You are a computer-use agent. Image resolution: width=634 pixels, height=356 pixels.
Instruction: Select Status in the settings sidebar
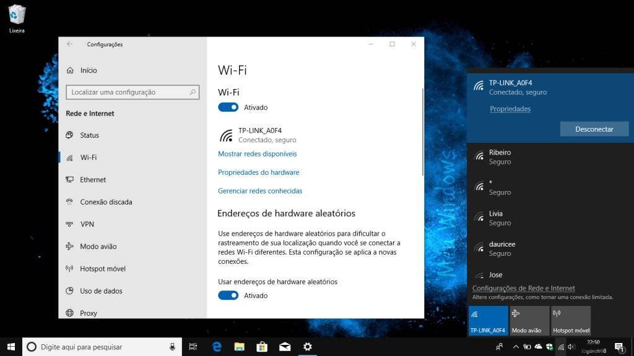pos(132,135)
